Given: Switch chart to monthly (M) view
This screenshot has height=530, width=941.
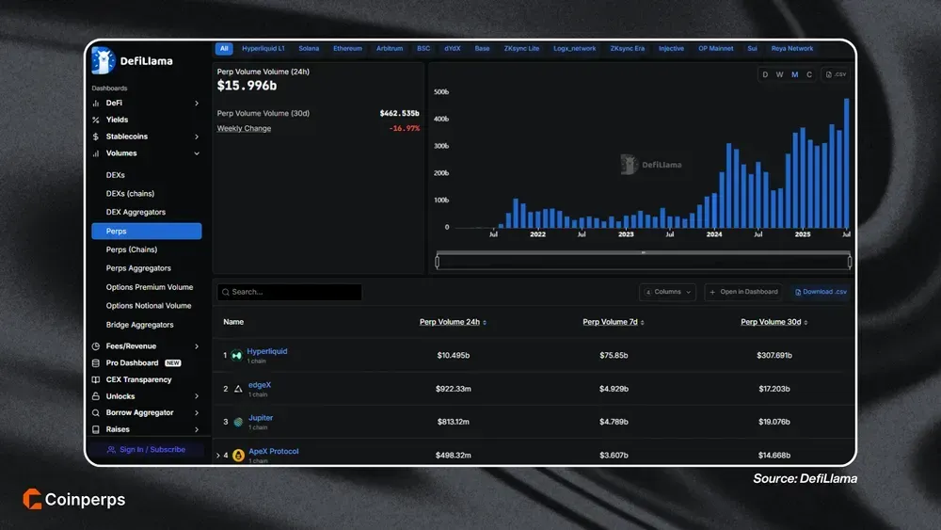Looking at the screenshot, I should (x=794, y=75).
